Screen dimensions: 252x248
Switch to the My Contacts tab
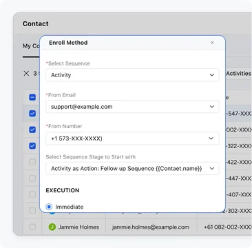point(31,46)
